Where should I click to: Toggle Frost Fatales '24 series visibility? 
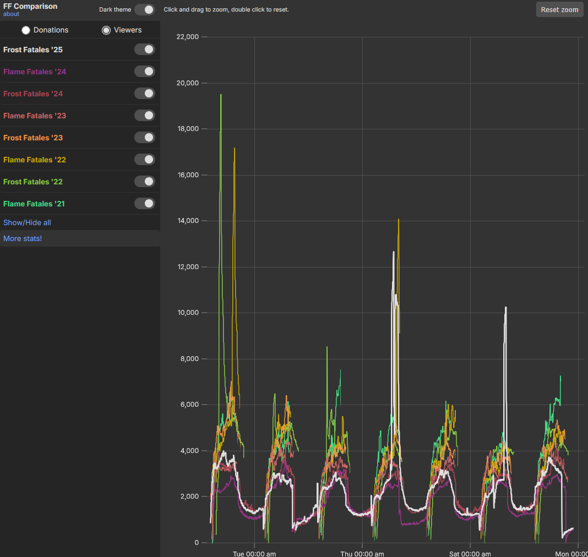145,94
